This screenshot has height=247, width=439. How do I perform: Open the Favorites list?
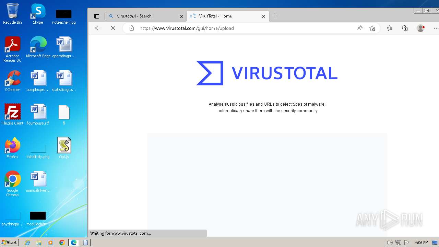(x=390, y=28)
